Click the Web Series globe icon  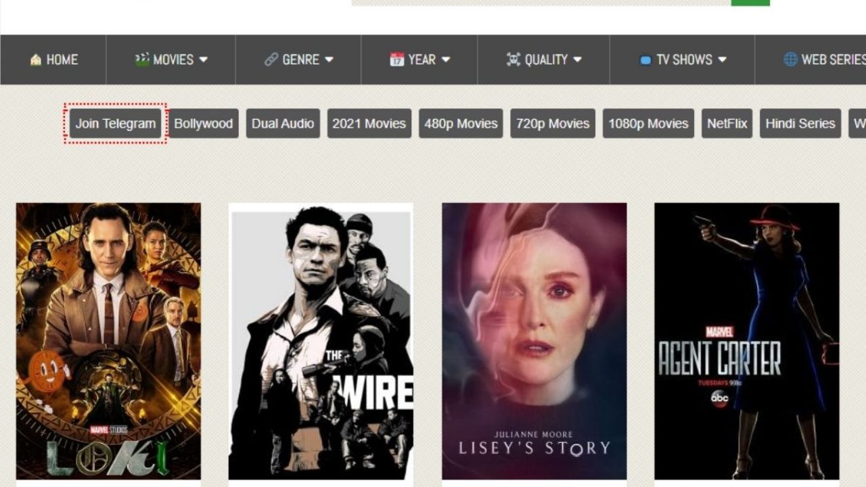click(x=790, y=60)
